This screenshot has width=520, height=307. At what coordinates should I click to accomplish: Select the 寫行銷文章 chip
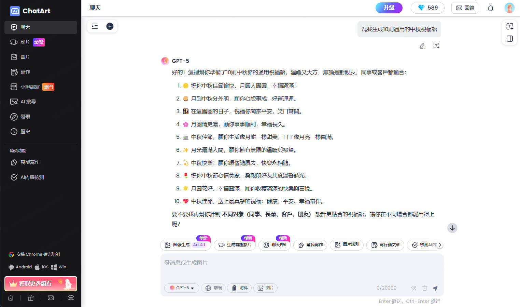385,245
